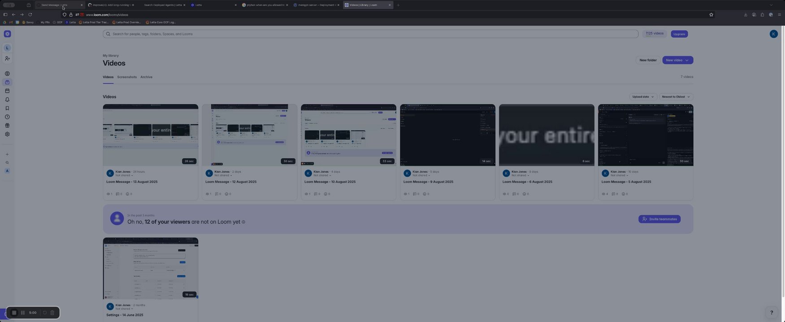This screenshot has height=322, width=785.
Task: Switch to the Videos tab
Action: coord(108,77)
